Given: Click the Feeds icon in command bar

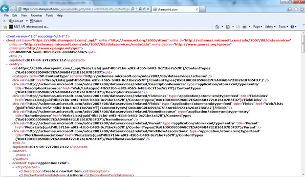Looking at the screenshot, I should [x=228, y=27].
